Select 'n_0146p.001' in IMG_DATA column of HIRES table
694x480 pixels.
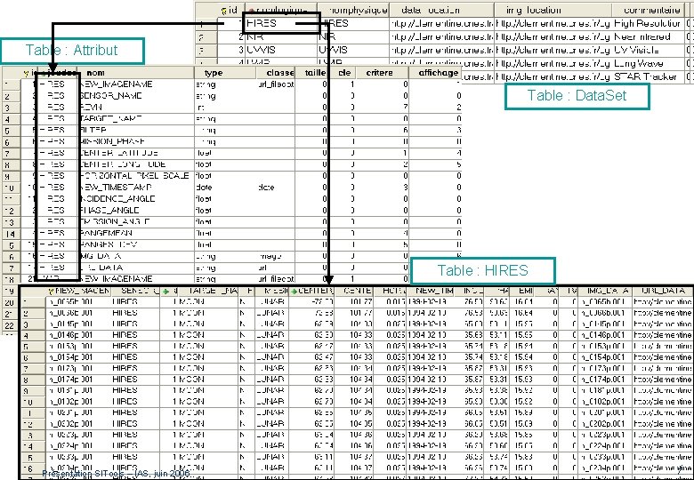[605, 335]
